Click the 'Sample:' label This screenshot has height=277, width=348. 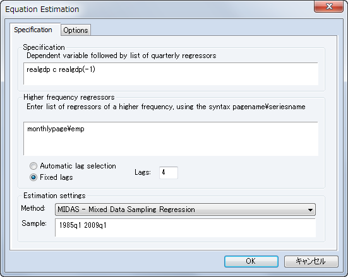pyautogui.click(x=34, y=223)
